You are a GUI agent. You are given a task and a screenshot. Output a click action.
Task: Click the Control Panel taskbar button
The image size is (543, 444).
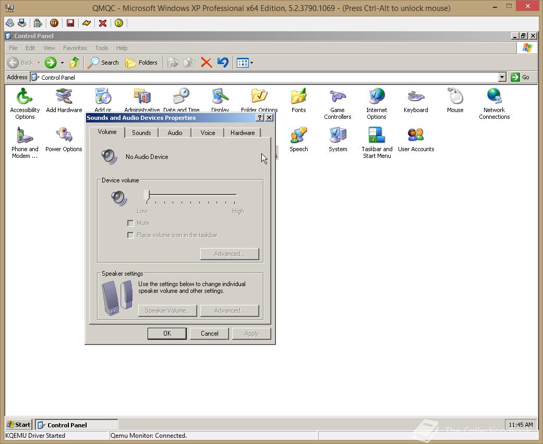(x=76, y=425)
